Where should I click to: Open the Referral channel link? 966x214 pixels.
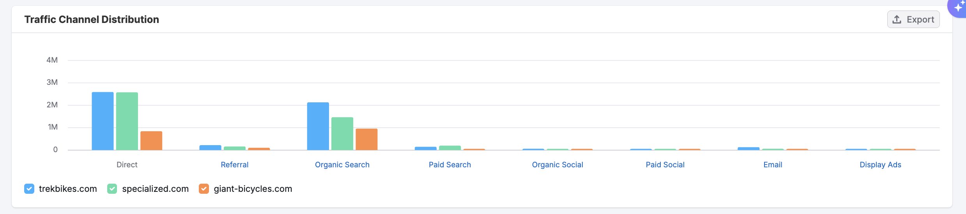coord(234,165)
